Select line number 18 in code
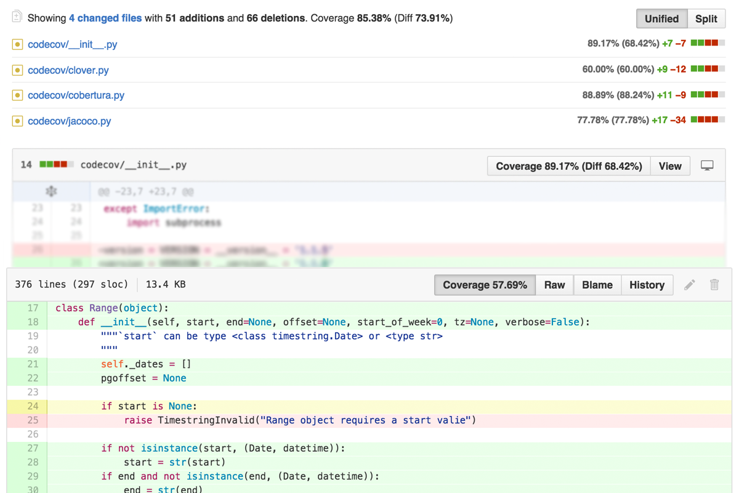739x493 pixels. [33, 322]
